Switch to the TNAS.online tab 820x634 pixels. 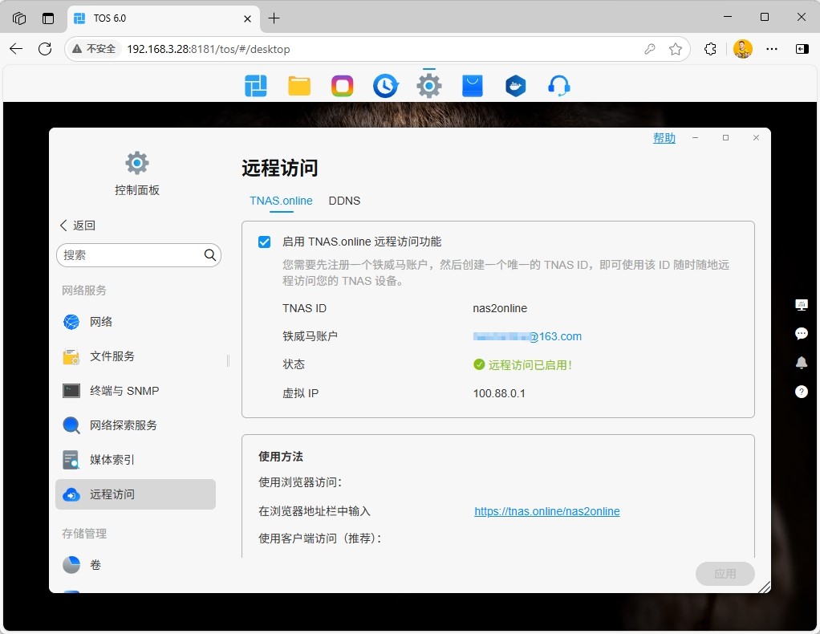(x=281, y=201)
